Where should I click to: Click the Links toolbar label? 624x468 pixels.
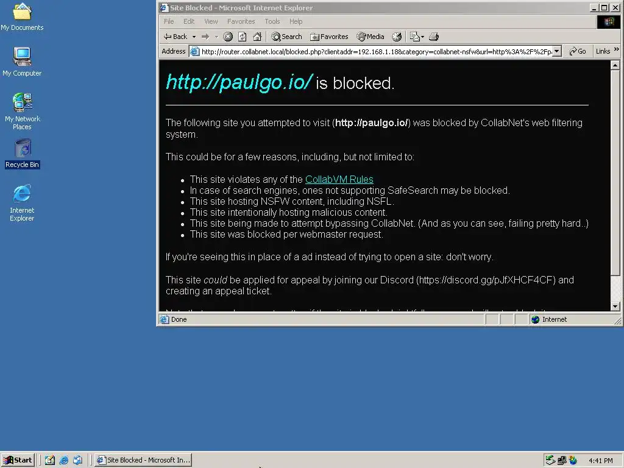(x=603, y=51)
